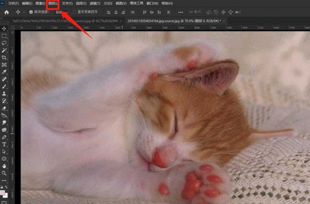Select the Rectangular Marquee tool
This screenshot has width=310, height=204.
click(x=4, y=36)
